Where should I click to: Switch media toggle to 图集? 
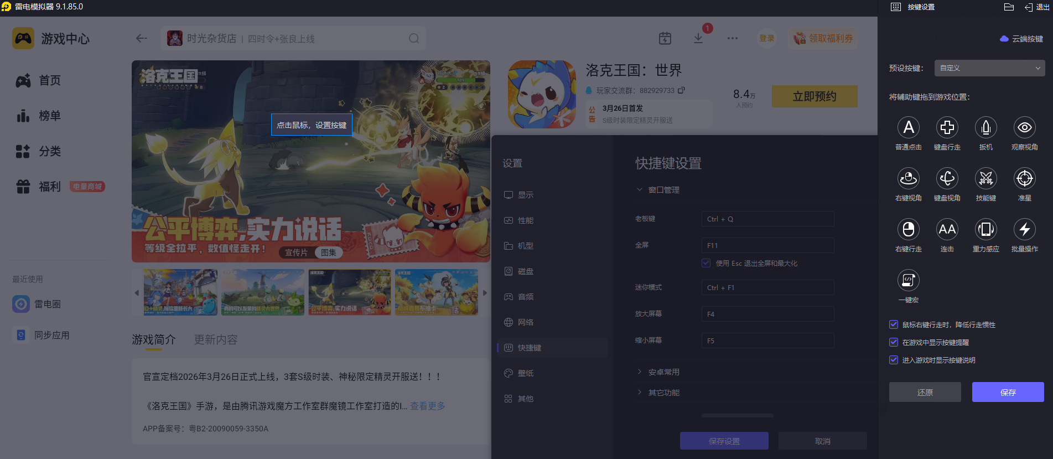click(x=329, y=252)
